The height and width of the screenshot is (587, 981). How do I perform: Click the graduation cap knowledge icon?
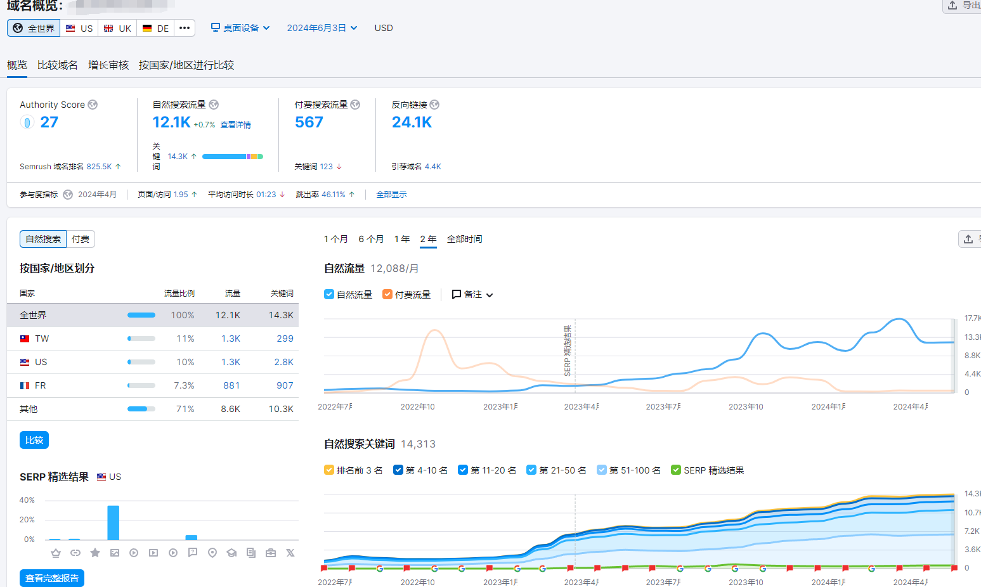pos(231,553)
